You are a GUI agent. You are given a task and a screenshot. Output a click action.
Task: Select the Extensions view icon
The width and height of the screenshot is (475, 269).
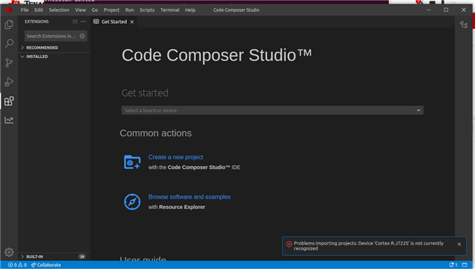point(9,101)
